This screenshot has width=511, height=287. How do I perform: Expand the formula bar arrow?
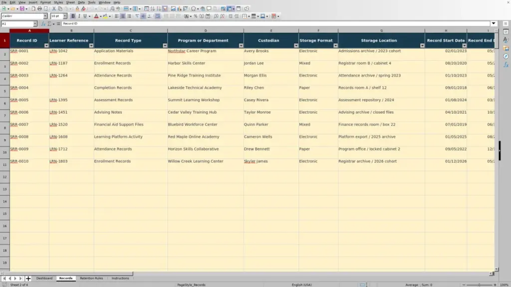click(x=494, y=23)
